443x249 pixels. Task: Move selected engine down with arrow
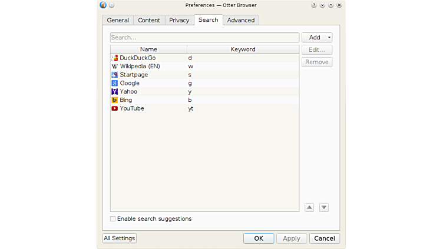[x=324, y=207]
